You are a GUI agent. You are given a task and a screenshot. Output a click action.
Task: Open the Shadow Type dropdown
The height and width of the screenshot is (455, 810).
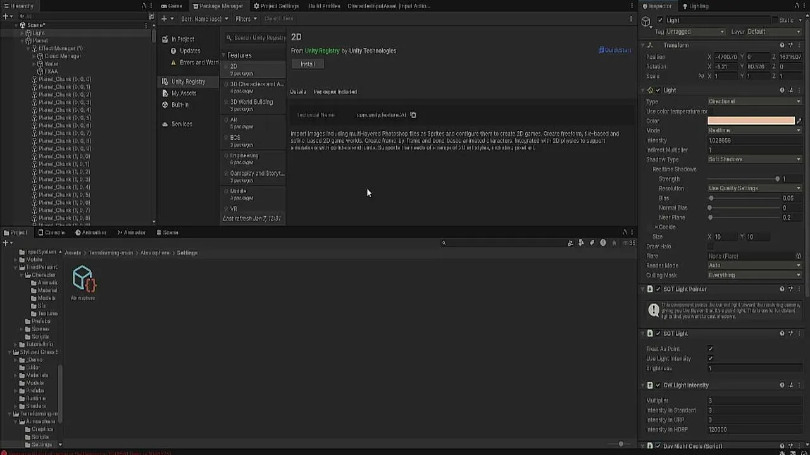pos(754,159)
